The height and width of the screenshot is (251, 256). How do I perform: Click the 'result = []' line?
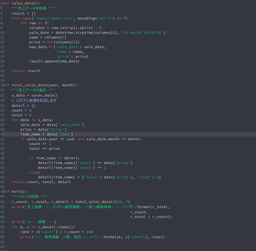click(23, 14)
